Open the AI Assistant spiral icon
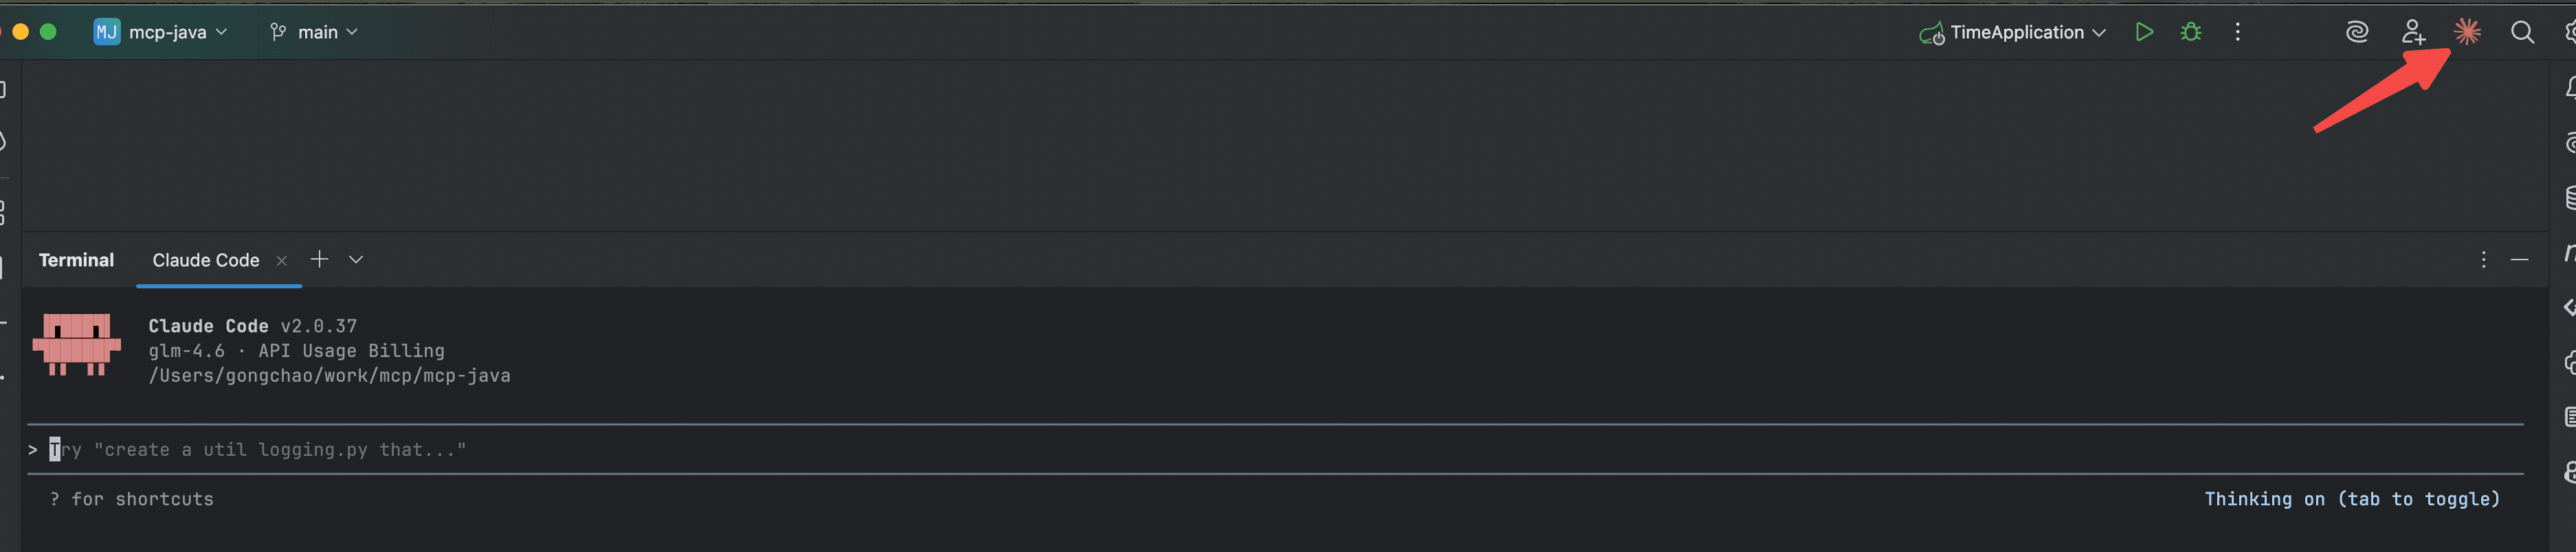Screen dimensions: 2576x552 coord(2357,32)
